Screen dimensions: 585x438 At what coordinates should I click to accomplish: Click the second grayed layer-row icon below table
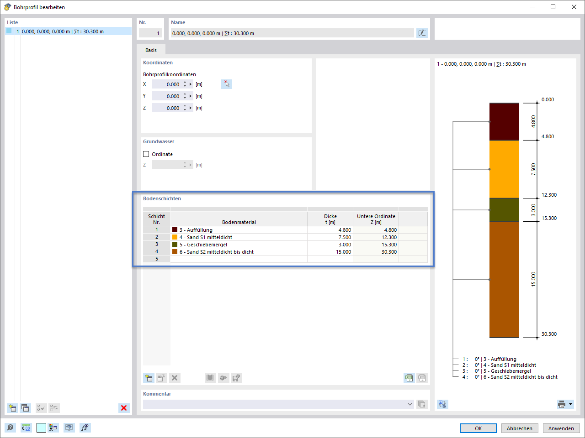click(161, 378)
